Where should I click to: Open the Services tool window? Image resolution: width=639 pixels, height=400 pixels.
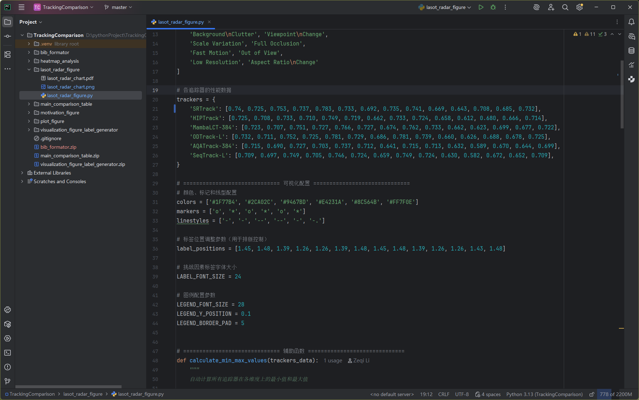click(8, 338)
